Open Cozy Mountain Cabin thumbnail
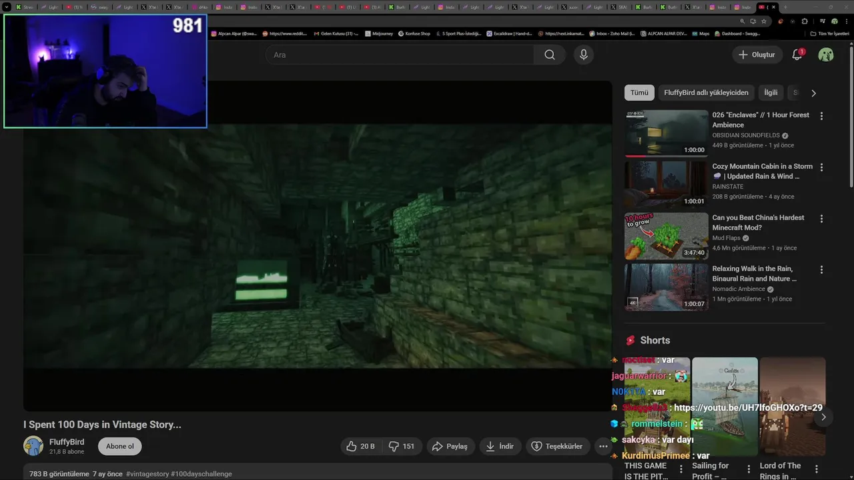The image size is (854, 480). tap(667, 185)
